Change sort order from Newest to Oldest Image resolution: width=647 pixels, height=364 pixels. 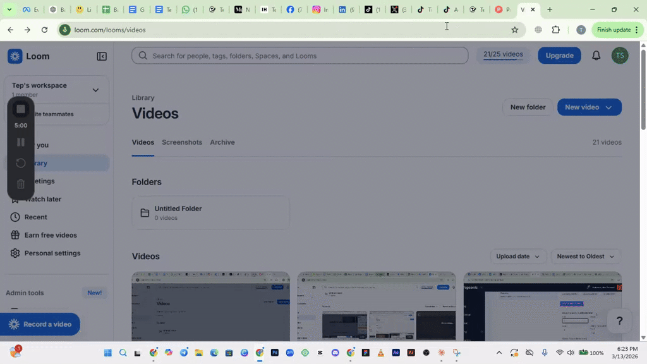584,257
